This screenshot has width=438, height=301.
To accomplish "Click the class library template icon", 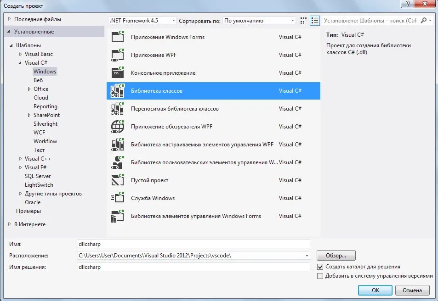I will 118,91.
